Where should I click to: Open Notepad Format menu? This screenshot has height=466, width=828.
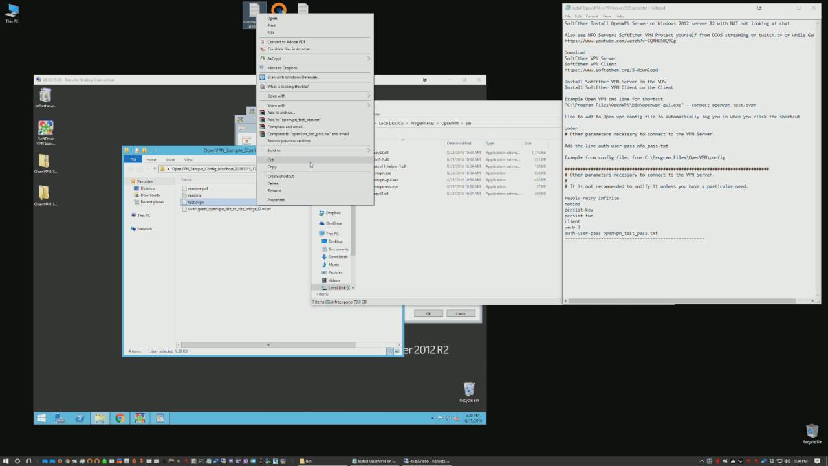tap(592, 16)
